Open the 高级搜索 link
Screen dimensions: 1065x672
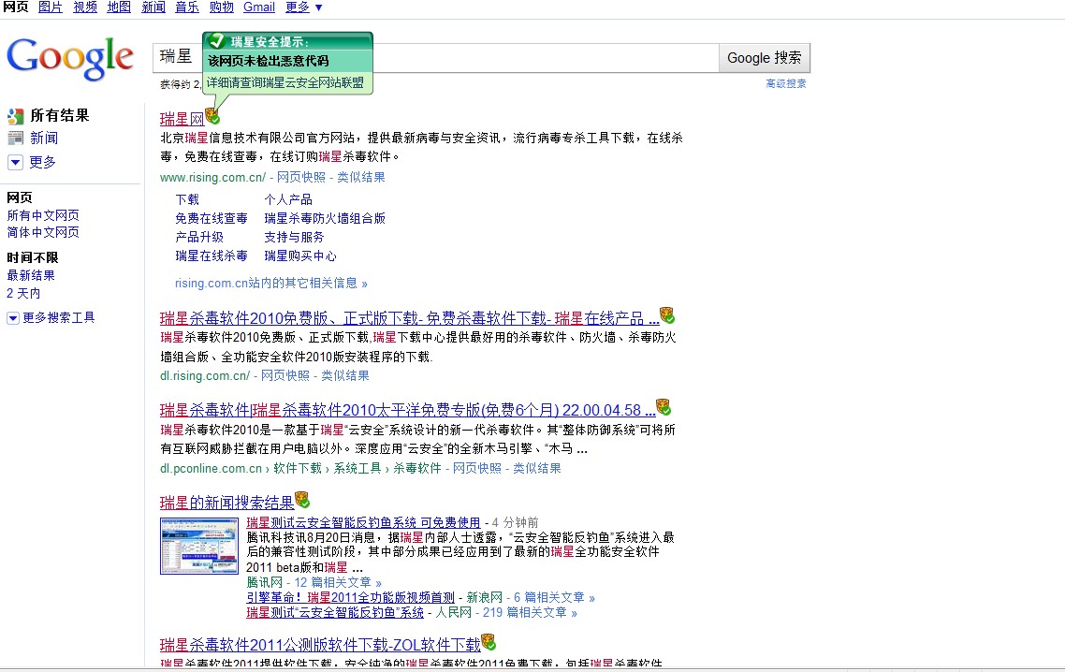pyautogui.click(x=786, y=83)
